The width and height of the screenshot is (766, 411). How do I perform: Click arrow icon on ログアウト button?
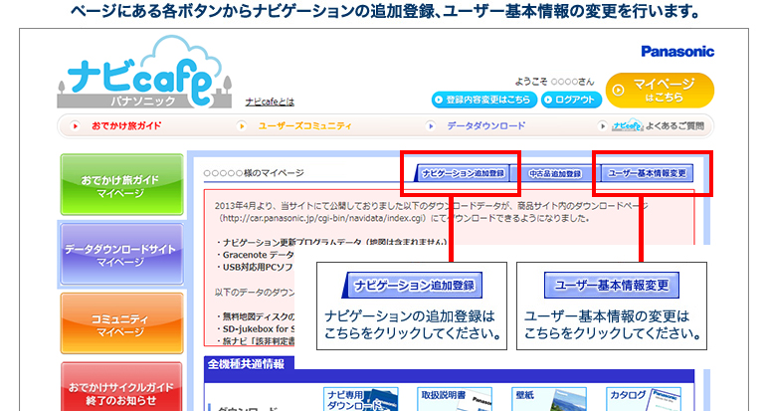pyautogui.click(x=548, y=100)
